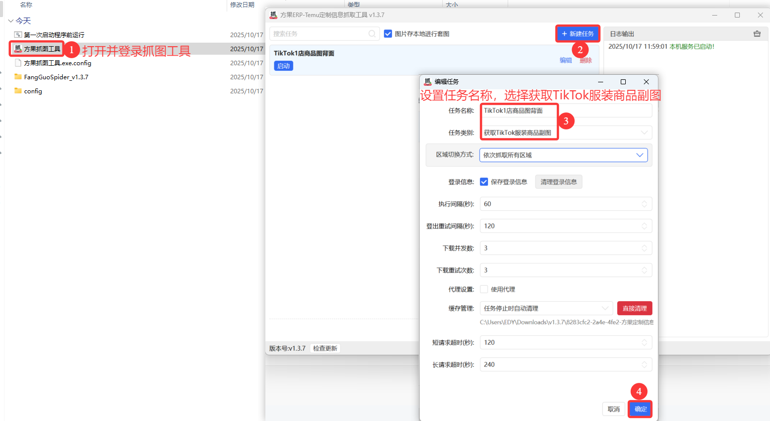Open the 任务类别 dropdown
The width and height of the screenshot is (770, 421).
pos(566,132)
